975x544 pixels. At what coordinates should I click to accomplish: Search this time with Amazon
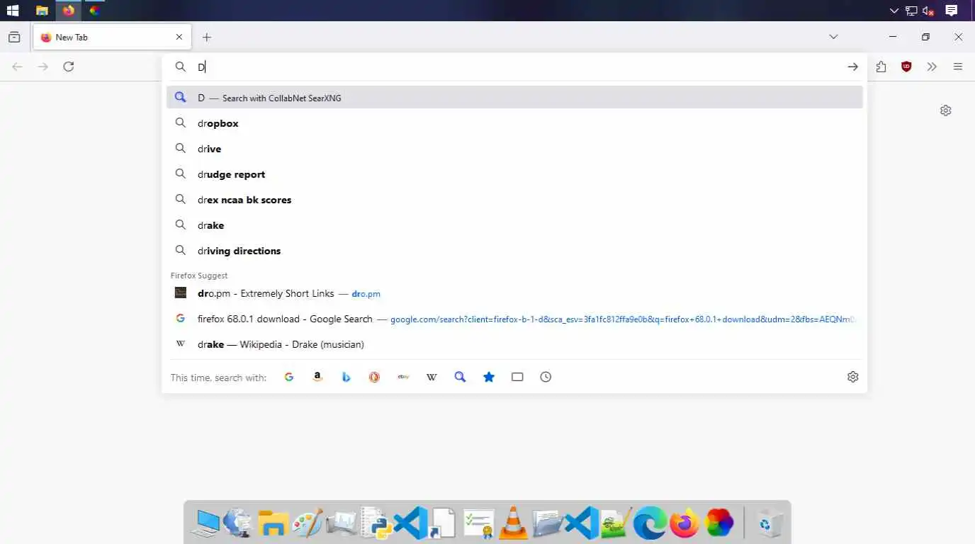coord(317,377)
